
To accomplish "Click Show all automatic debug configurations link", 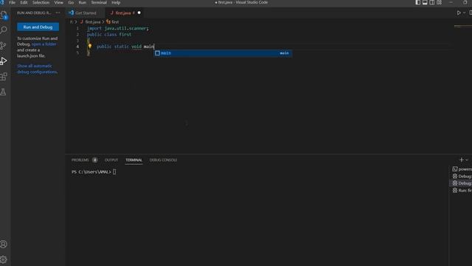I will click(x=37, y=69).
